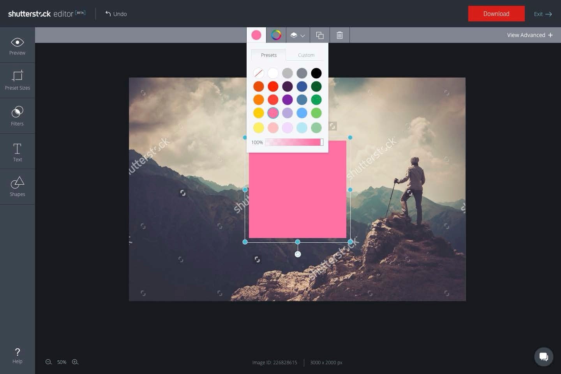Pick the light green swatch
The width and height of the screenshot is (561, 374).
[316, 113]
